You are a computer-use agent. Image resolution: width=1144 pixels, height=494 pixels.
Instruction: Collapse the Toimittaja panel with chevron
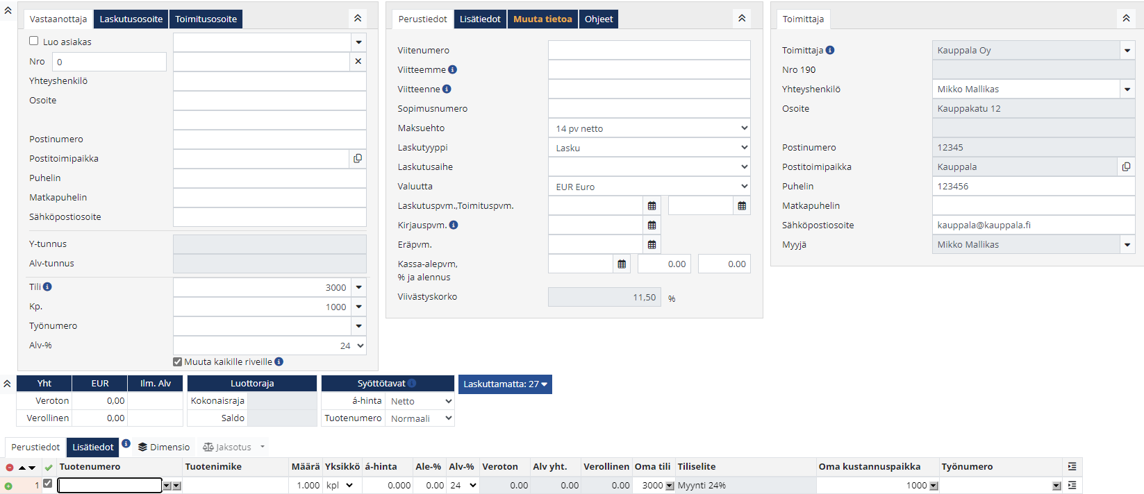1126,19
